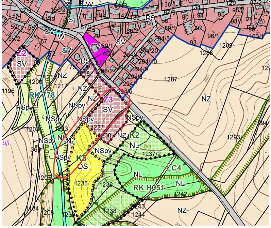Click parcel number 1288

[x=207, y=53]
